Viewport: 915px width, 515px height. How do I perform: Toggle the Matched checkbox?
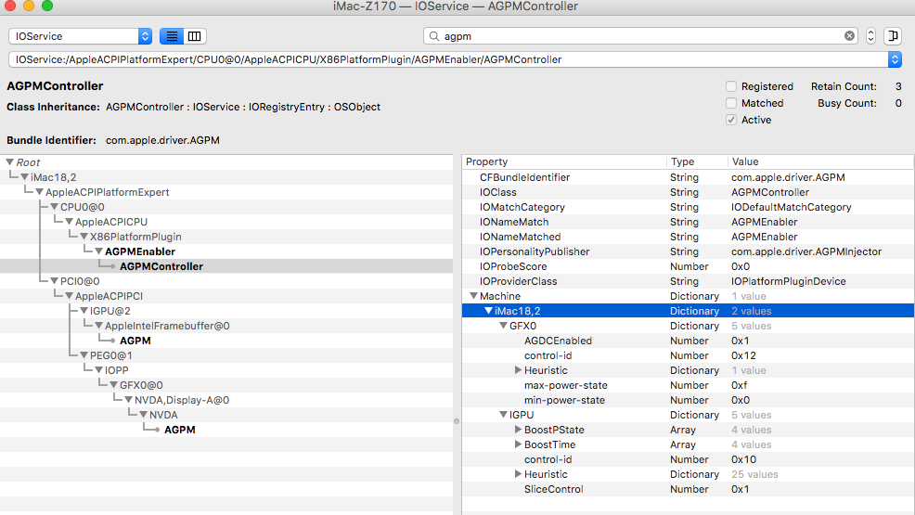[731, 103]
